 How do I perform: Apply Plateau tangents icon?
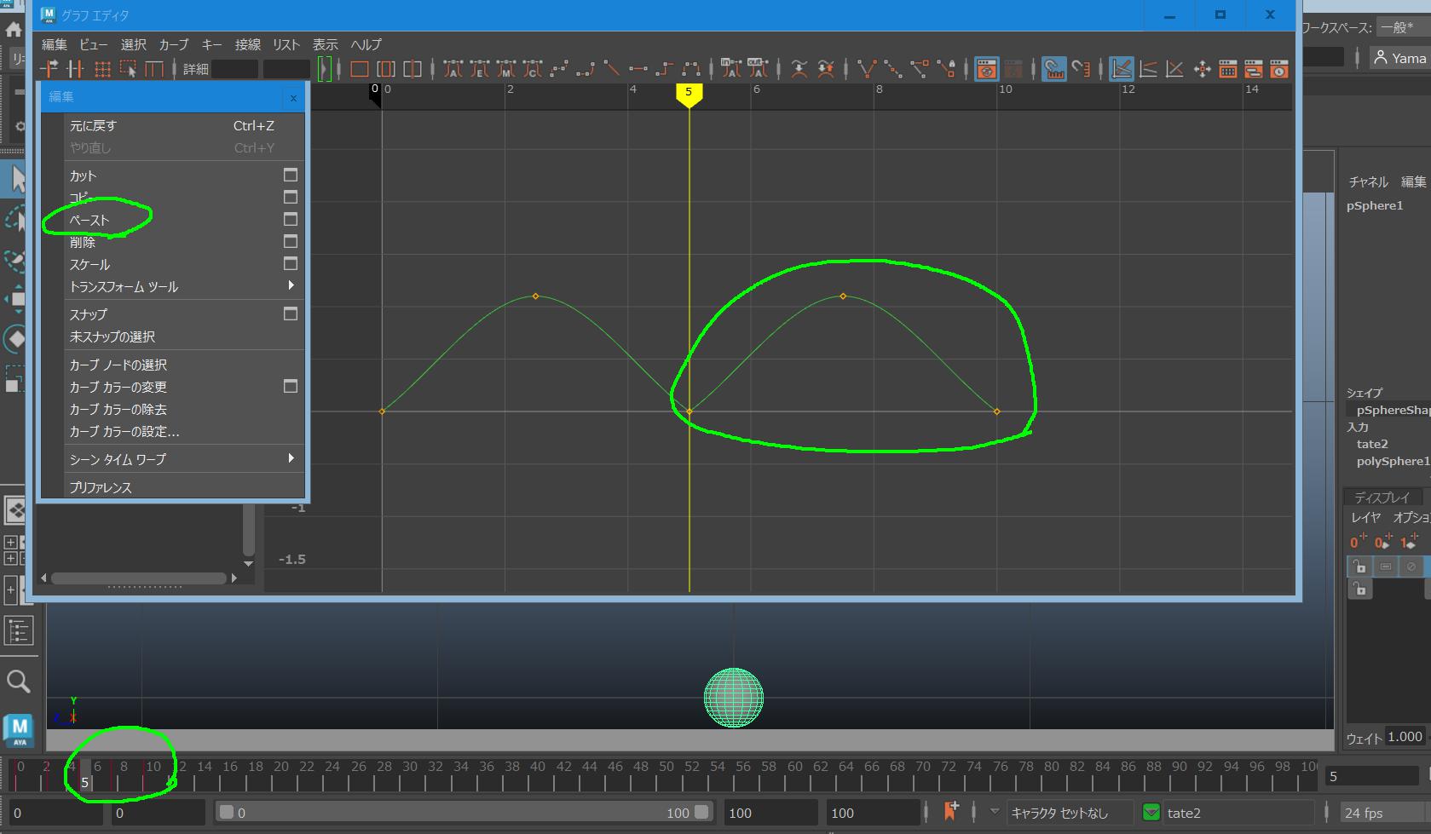(690, 69)
